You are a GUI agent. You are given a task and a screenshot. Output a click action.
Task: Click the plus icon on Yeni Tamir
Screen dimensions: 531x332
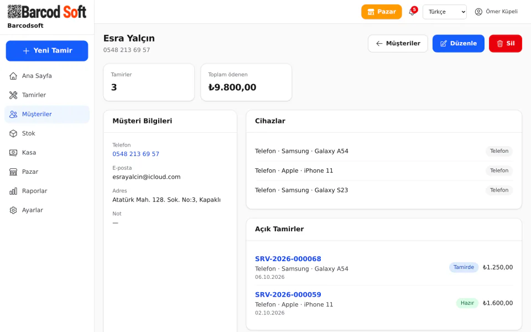tap(26, 51)
